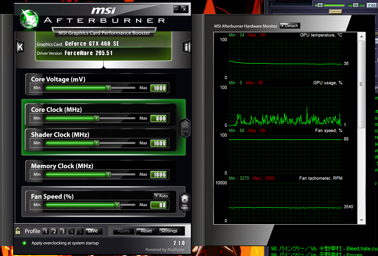This screenshot has height=256, width=378.
Task: Open the information i button
Action: (186, 47)
